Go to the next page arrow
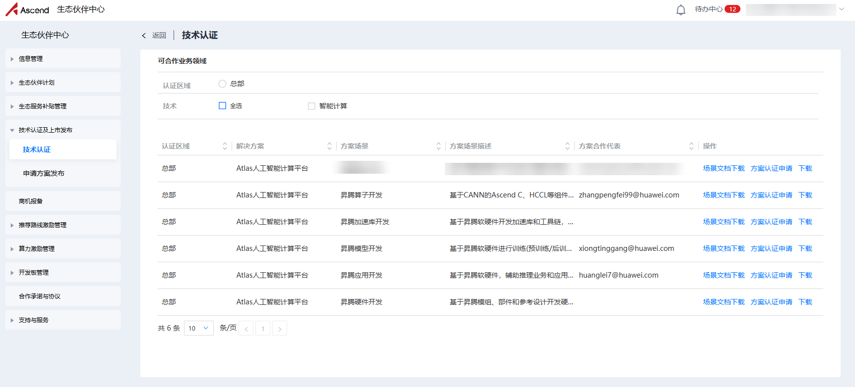The height and width of the screenshot is (387, 855). 280,329
